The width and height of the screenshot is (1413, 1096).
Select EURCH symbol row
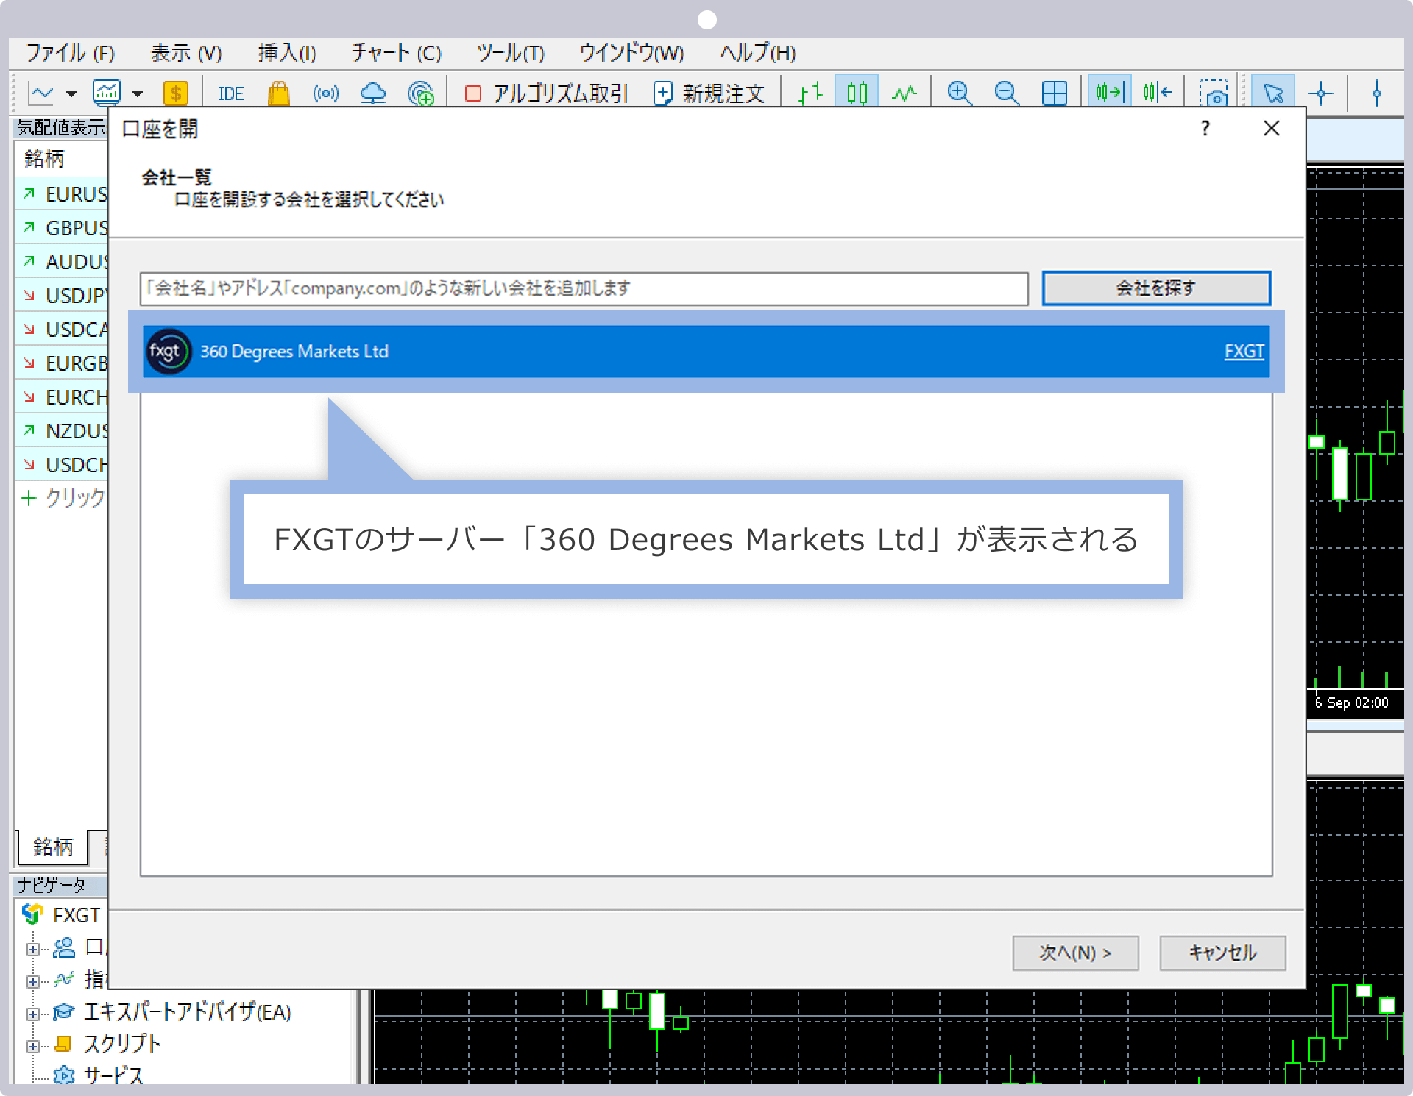click(62, 397)
